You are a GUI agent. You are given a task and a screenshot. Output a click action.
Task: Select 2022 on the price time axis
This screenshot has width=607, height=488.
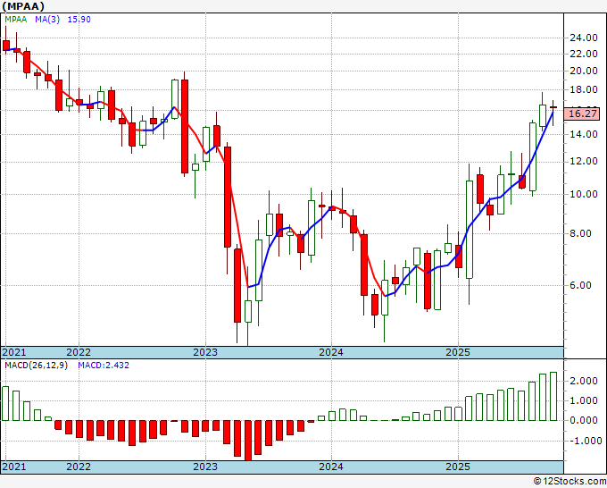pos(79,352)
